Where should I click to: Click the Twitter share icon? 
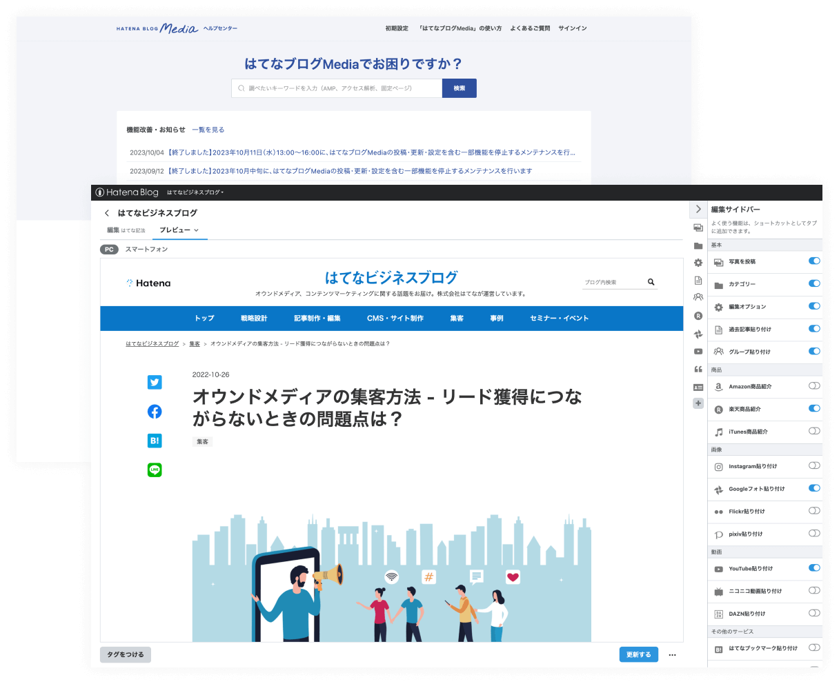click(155, 383)
